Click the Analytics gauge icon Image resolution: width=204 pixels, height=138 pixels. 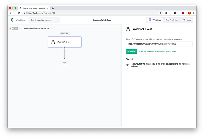(167, 20)
